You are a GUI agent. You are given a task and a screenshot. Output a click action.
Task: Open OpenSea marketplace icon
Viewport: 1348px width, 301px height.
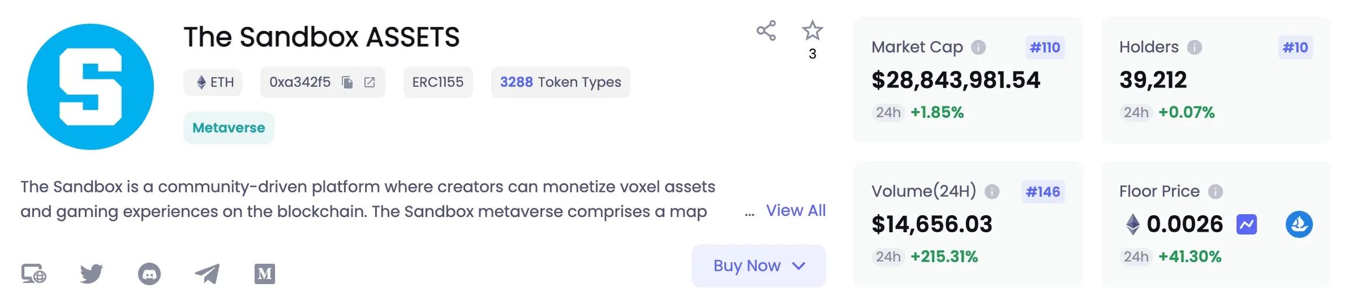1299,224
